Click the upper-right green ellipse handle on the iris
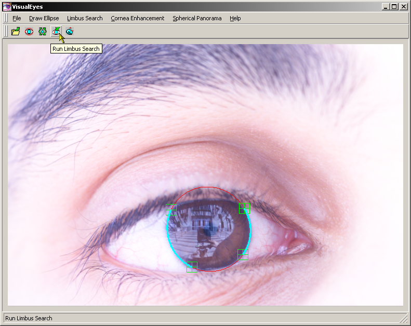The height and width of the screenshot is (326, 411). tap(245, 209)
